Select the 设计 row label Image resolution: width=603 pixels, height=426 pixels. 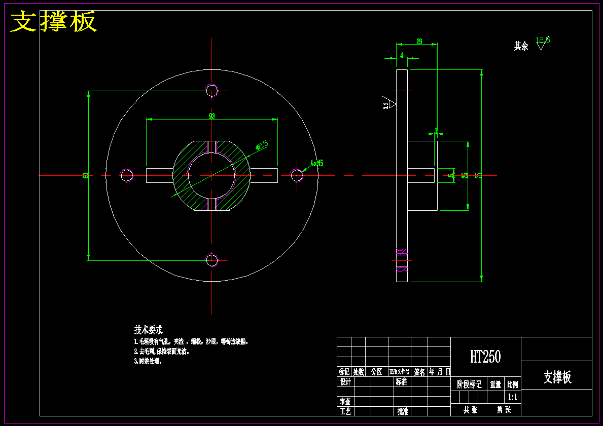pos(345,382)
